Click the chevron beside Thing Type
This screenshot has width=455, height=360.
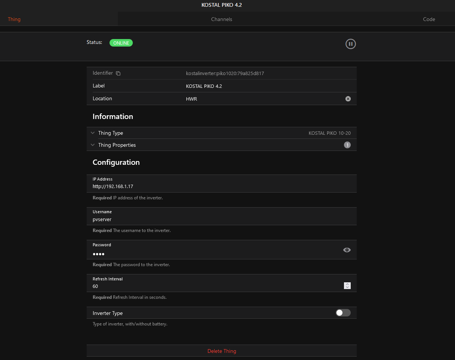pos(93,133)
